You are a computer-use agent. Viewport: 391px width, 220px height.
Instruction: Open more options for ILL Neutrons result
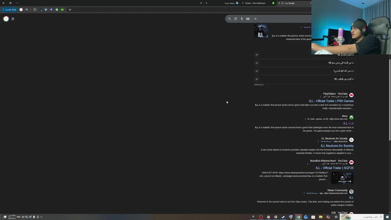[x=318, y=141]
